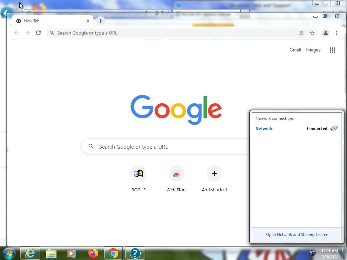
Task: Click the network tray icon
Action: pos(313,253)
